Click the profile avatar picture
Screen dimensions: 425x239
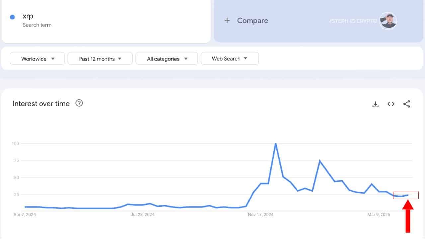(388, 21)
